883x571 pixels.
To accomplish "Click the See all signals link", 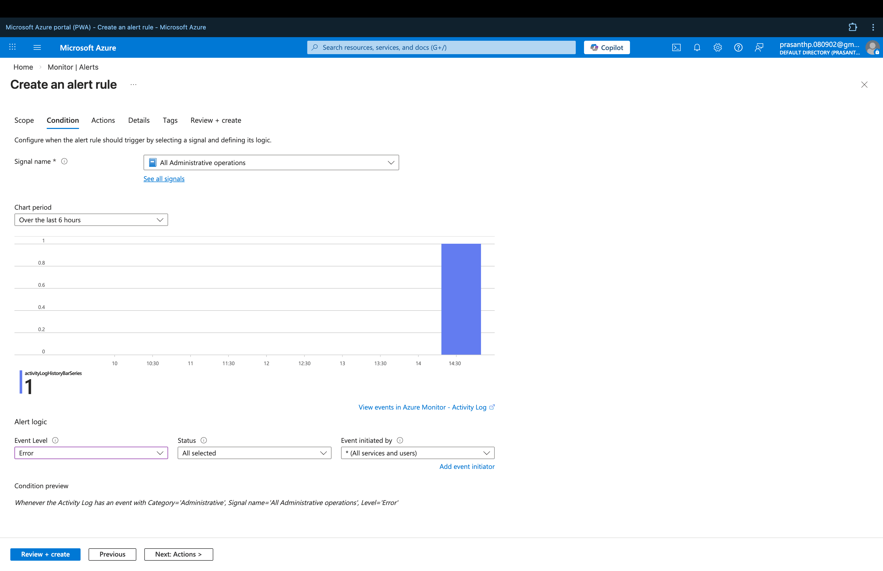I will point(164,179).
